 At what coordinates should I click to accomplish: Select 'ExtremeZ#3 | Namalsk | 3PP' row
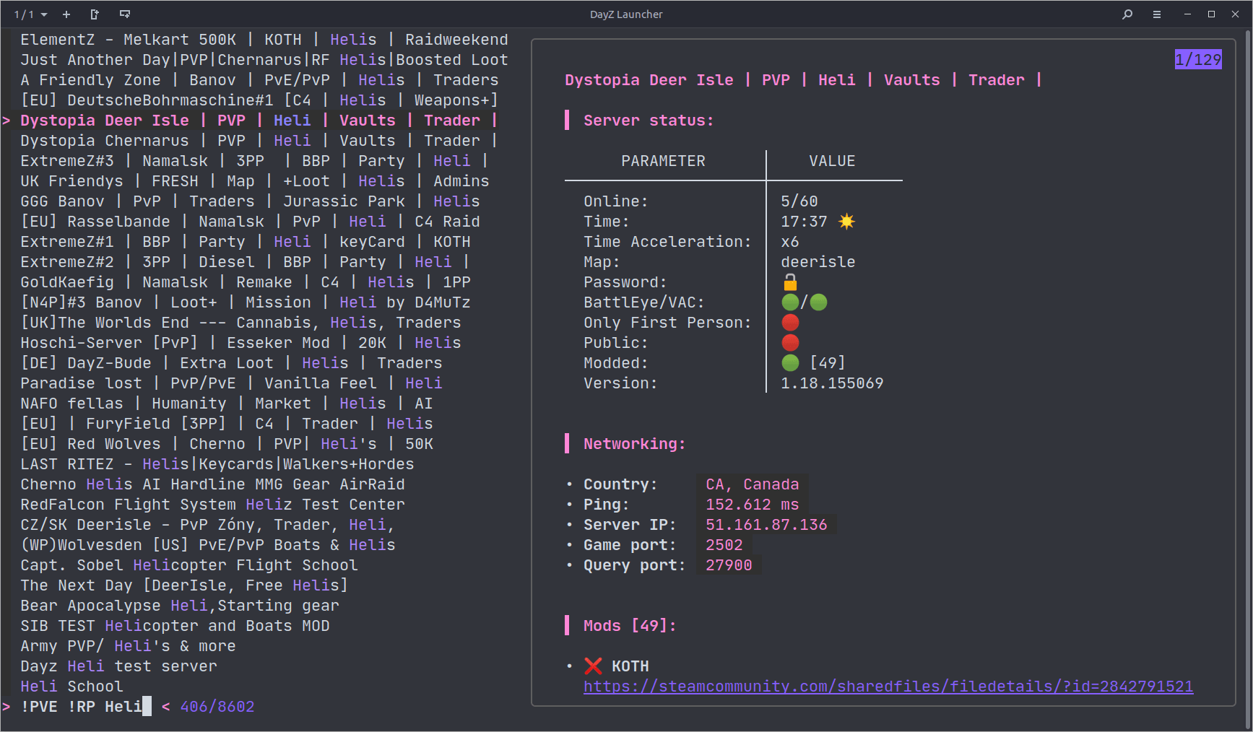coord(255,161)
